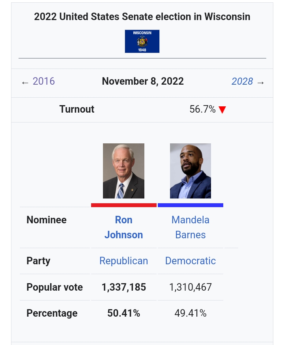The height and width of the screenshot is (345, 284).
Task: Click the left arrow before 2016
Action: point(25,82)
